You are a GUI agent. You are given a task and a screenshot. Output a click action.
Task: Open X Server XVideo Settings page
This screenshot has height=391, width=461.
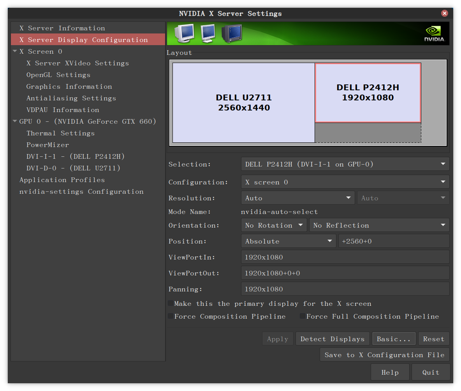tap(77, 63)
